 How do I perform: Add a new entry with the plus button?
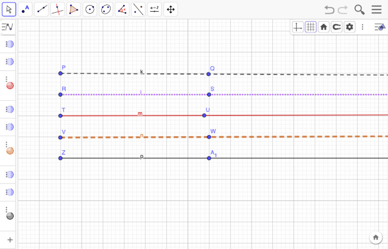click(10, 240)
